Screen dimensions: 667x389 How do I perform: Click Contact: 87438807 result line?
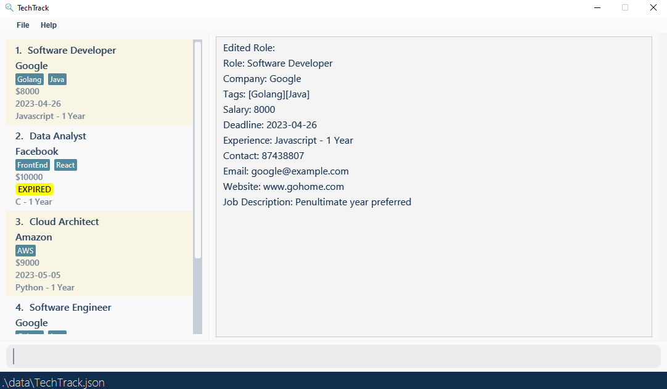263,156
